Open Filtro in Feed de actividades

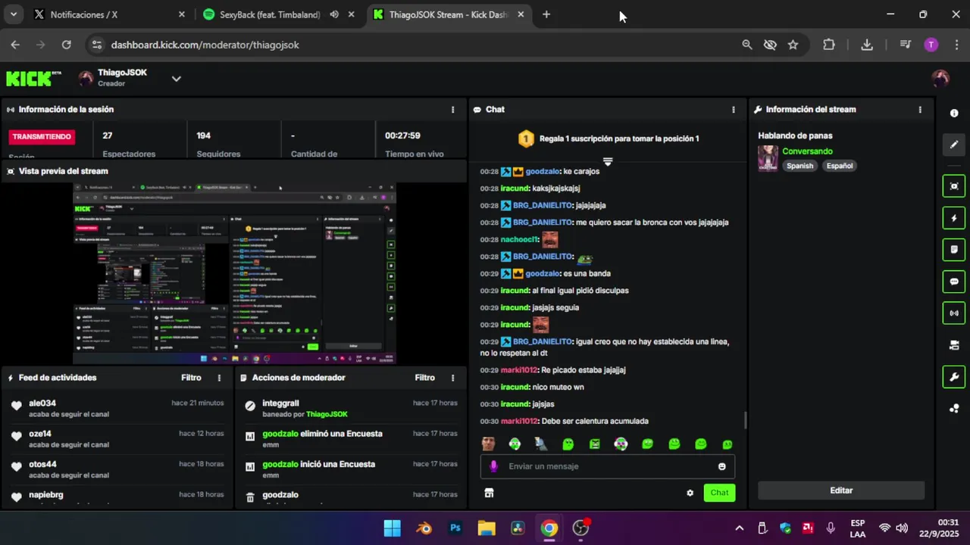pos(191,377)
